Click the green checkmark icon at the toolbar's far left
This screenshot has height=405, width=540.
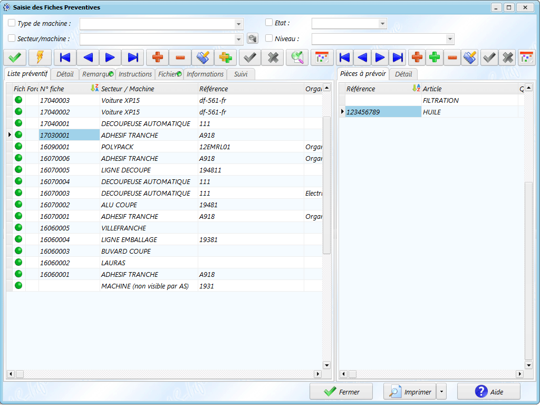14,57
